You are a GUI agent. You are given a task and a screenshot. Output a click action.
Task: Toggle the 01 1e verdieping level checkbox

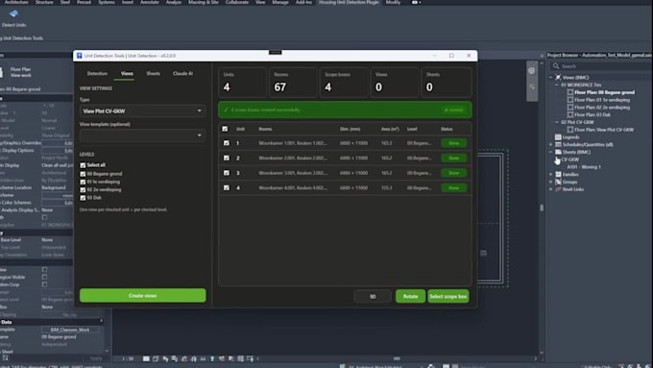click(x=83, y=182)
